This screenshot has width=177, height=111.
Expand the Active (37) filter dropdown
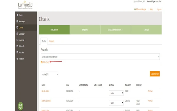click(x=50, y=74)
